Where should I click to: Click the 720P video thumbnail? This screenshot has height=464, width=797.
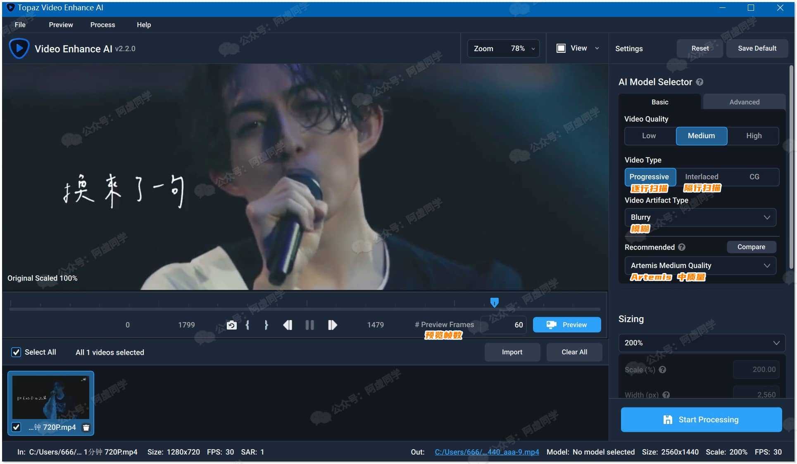(51, 397)
